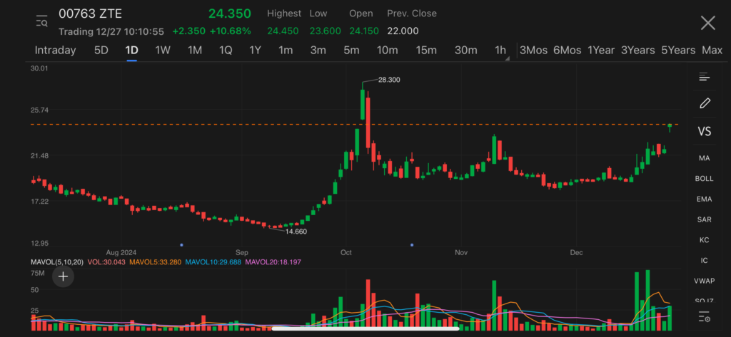Viewport: 731px width, 337px height.
Task: Click the VOL:30.043 value
Action: tap(107, 262)
